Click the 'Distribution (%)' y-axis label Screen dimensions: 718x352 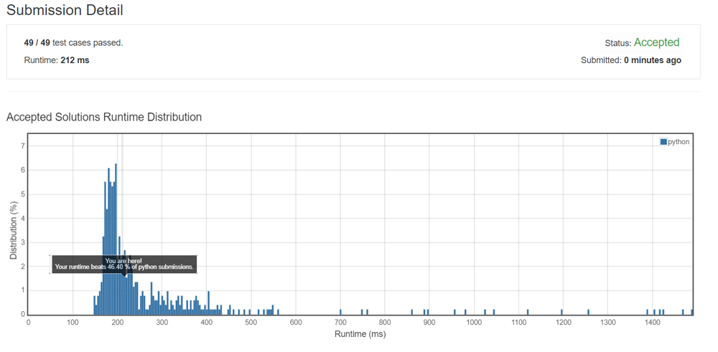[13, 231]
